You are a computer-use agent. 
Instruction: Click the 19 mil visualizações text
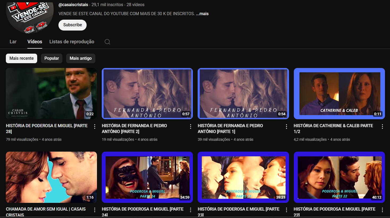click(x=118, y=139)
